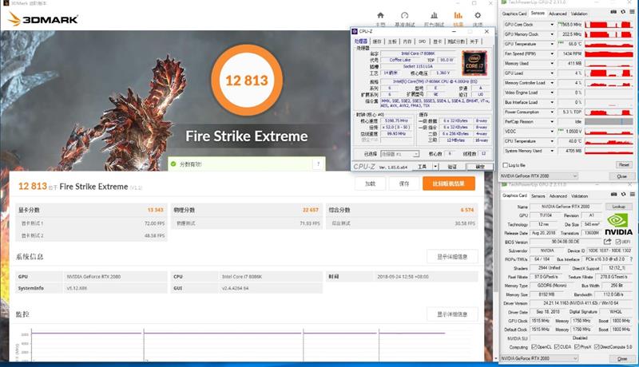Click refresh icon in Sensors GPU-Z window

623,12
